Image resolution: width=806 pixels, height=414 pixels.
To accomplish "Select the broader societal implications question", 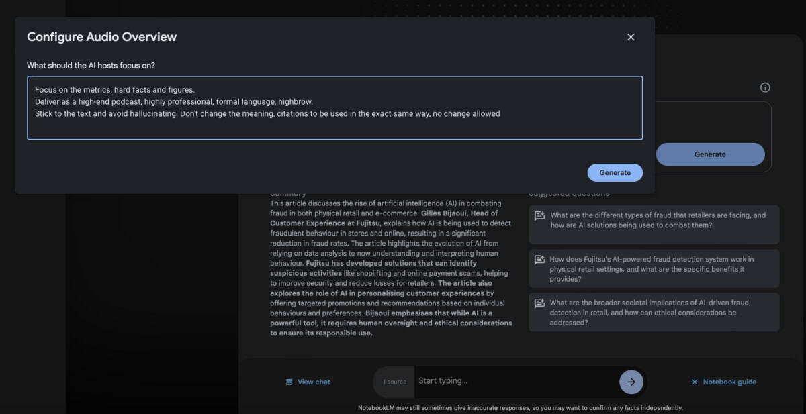I will coord(654,312).
